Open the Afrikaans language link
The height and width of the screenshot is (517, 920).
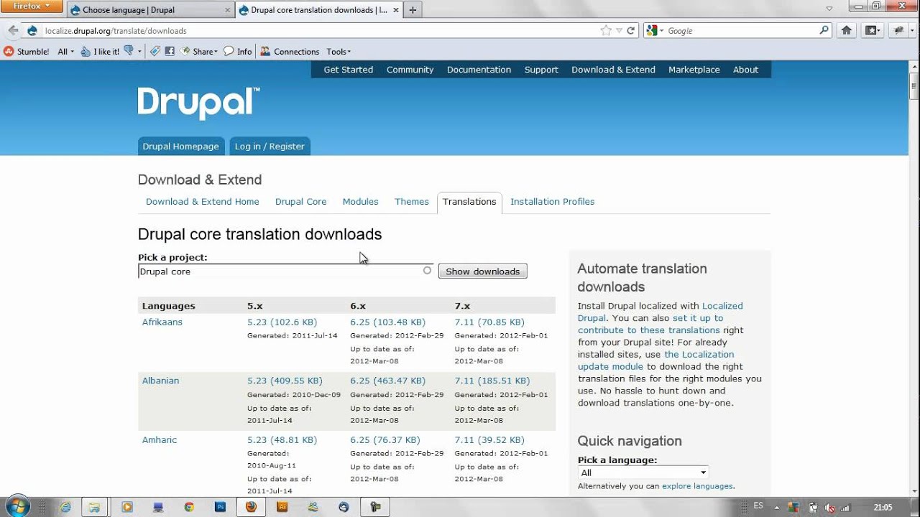[162, 322]
